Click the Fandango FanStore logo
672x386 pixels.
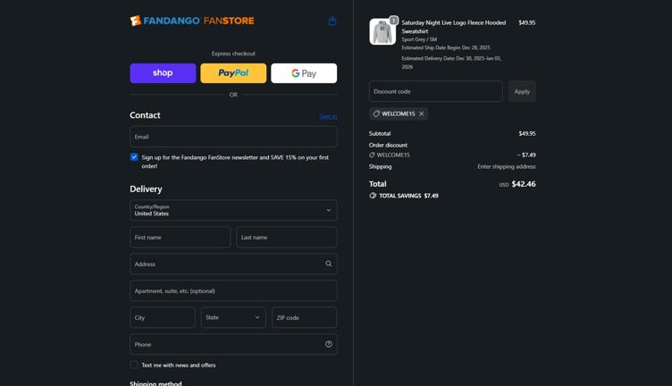coord(192,21)
